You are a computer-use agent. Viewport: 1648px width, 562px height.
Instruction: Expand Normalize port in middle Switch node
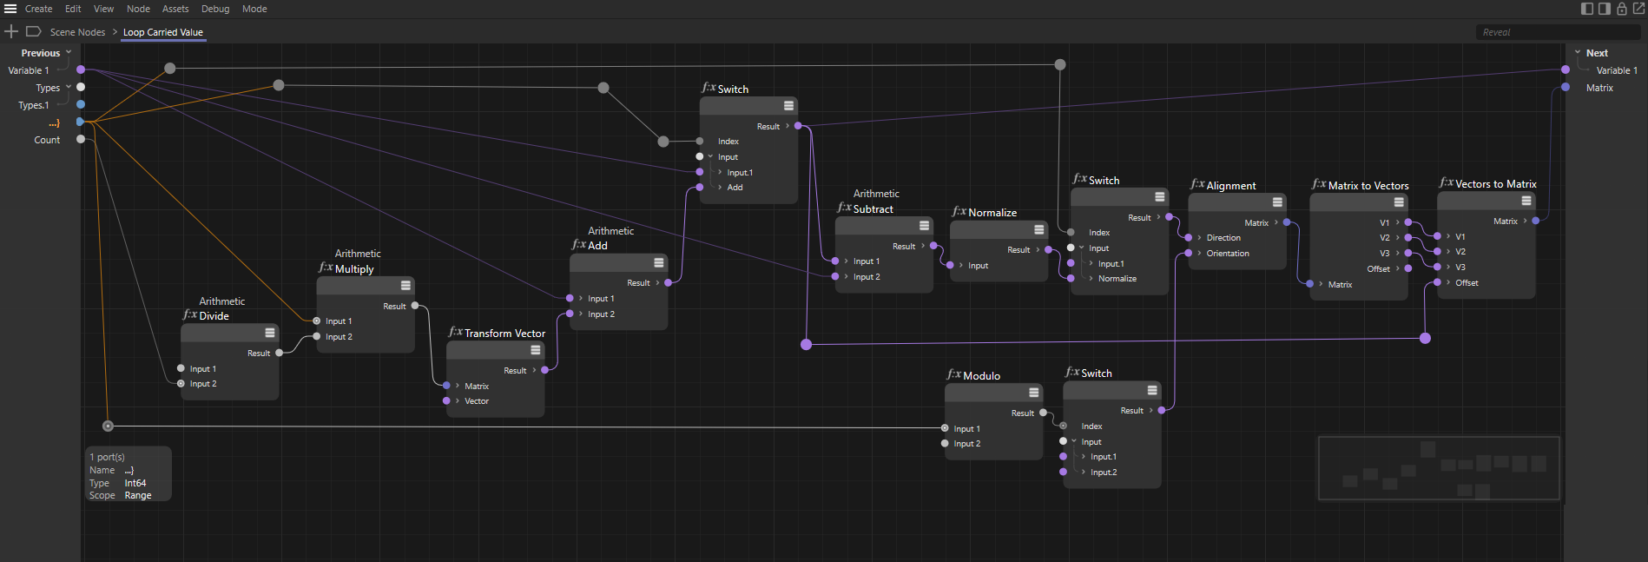pyautogui.click(x=1091, y=278)
